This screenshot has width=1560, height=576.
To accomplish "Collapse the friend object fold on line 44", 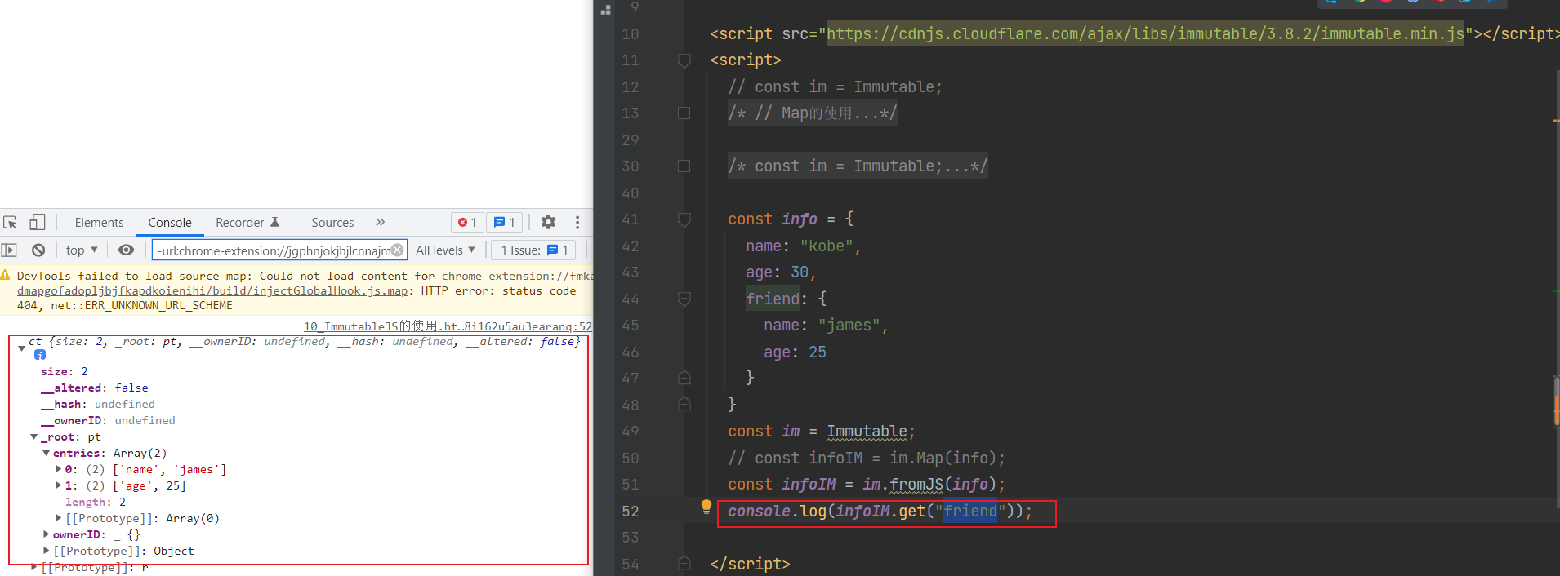I will pyautogui.click(x=684, y=299).
